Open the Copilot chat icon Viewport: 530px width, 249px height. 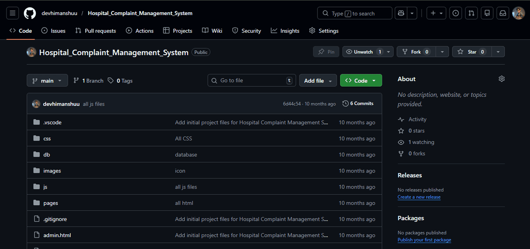tap(401, 13)
